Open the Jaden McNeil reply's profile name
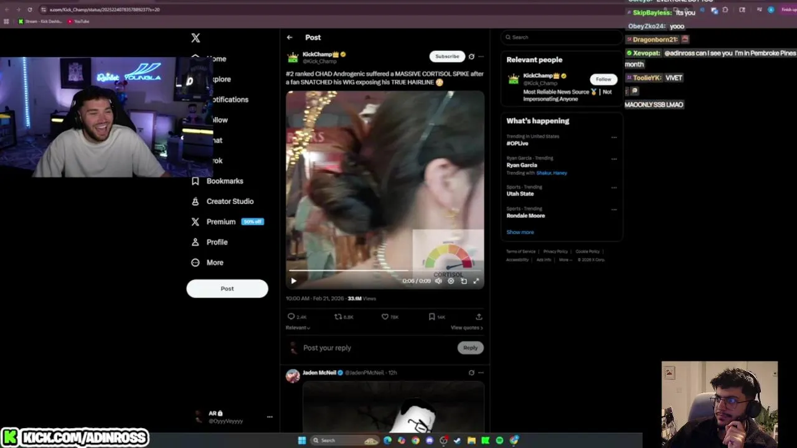The height and width of the screenshot is (448, 797). click(319, 373)
